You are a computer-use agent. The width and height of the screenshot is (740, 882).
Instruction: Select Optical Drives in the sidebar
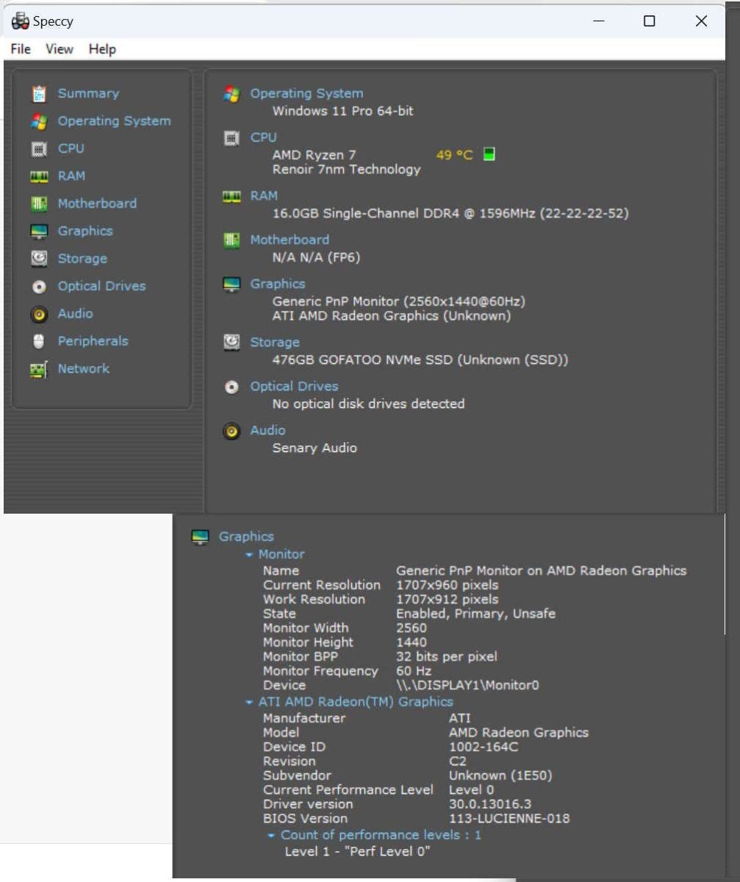tap(101, 286)
